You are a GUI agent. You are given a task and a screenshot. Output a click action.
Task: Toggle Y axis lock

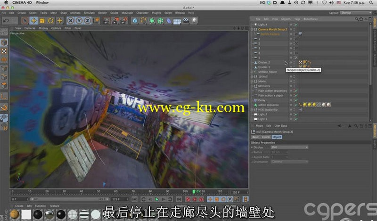[x=79, y=21]
